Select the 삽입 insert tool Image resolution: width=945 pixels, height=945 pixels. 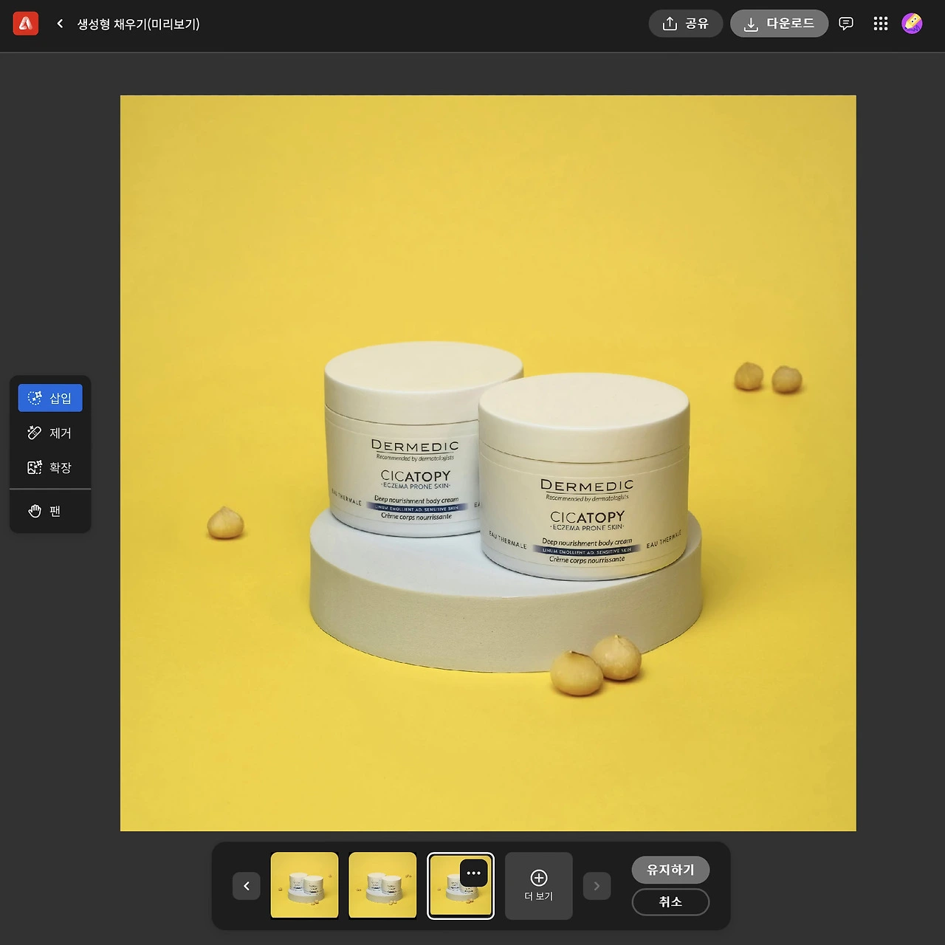coord(50,398)
